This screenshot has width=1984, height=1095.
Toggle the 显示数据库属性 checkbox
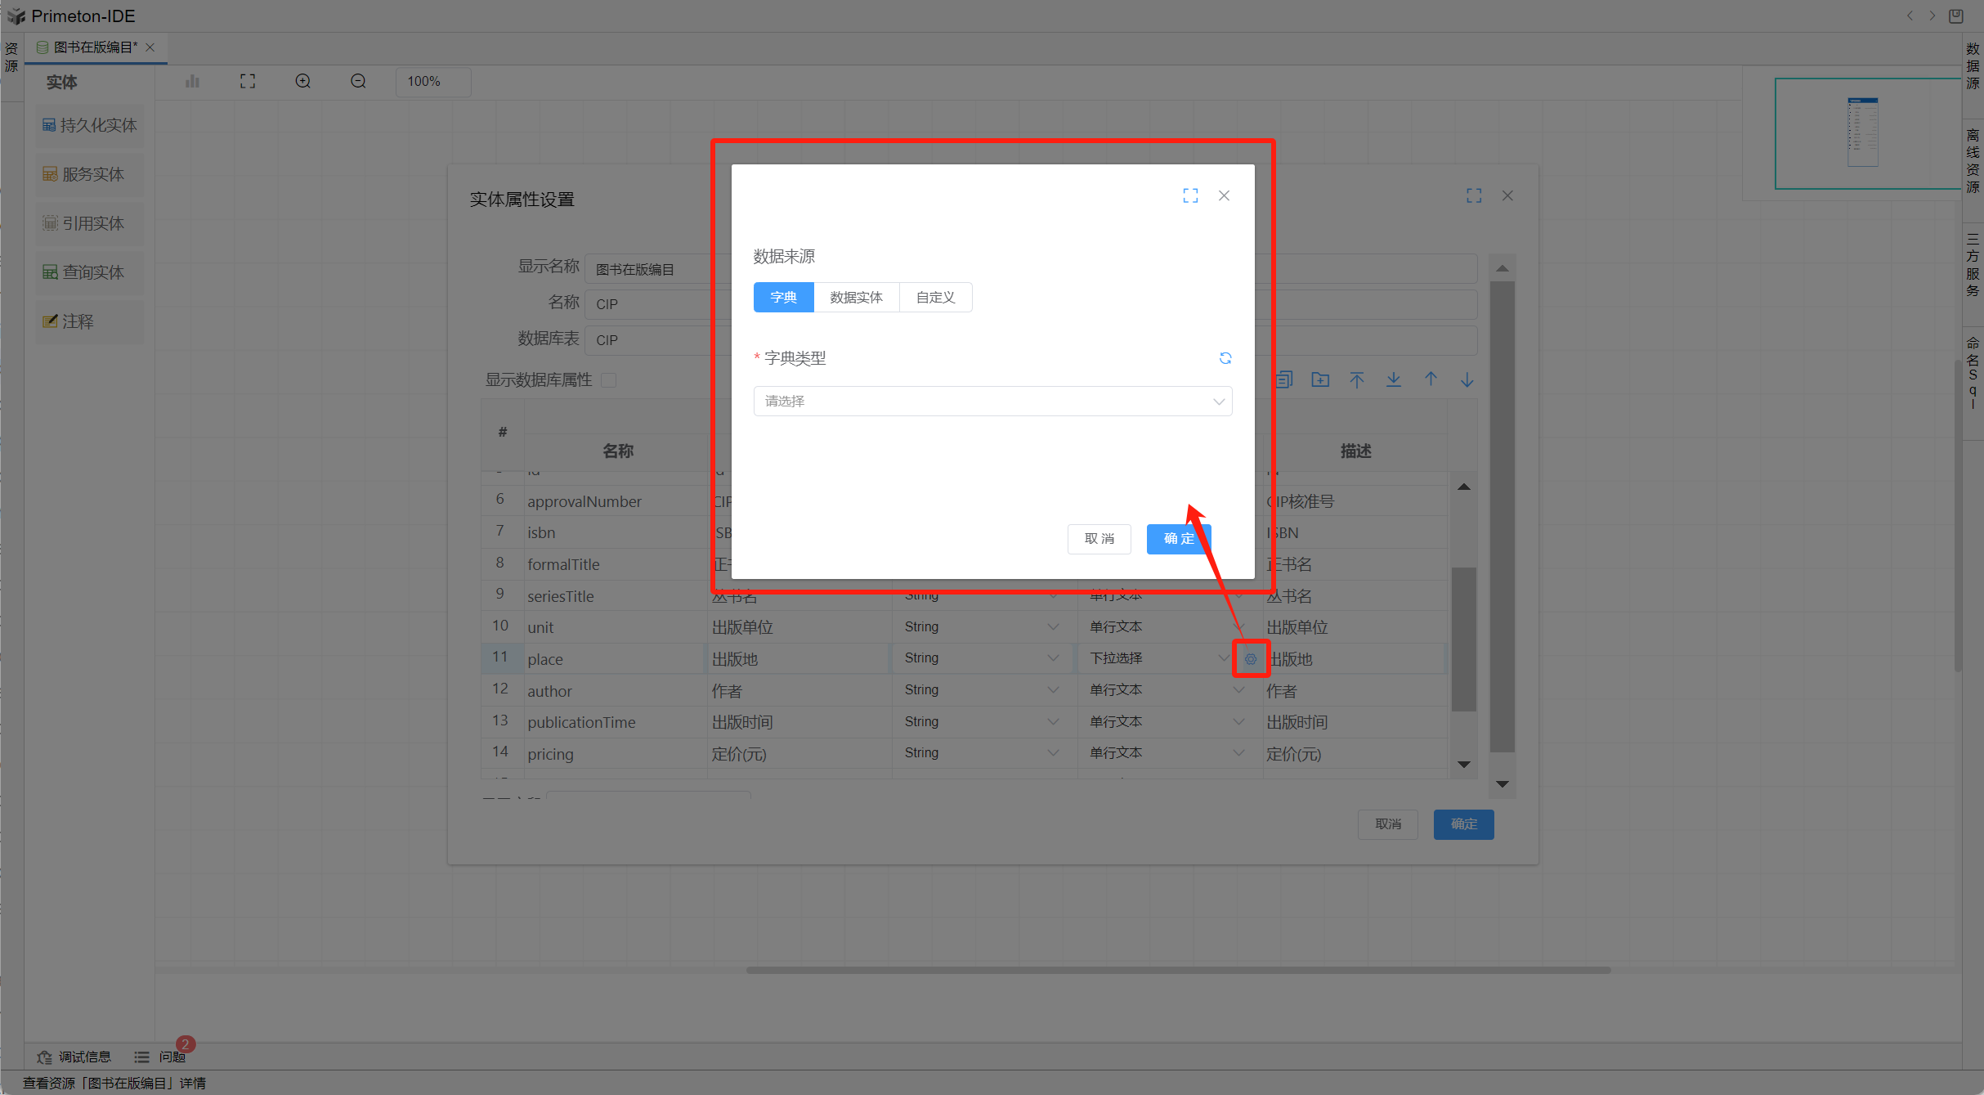(x=609, y=380)
